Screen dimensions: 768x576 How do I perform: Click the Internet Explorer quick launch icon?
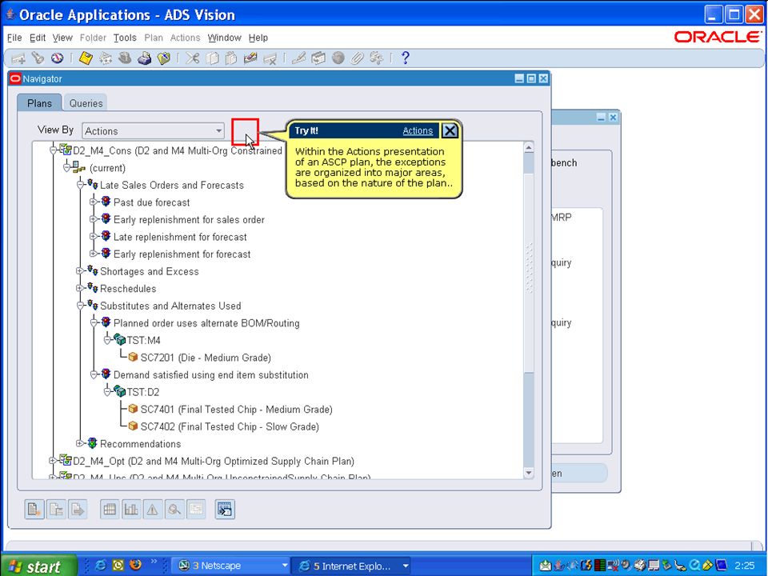tap(101, 566)
